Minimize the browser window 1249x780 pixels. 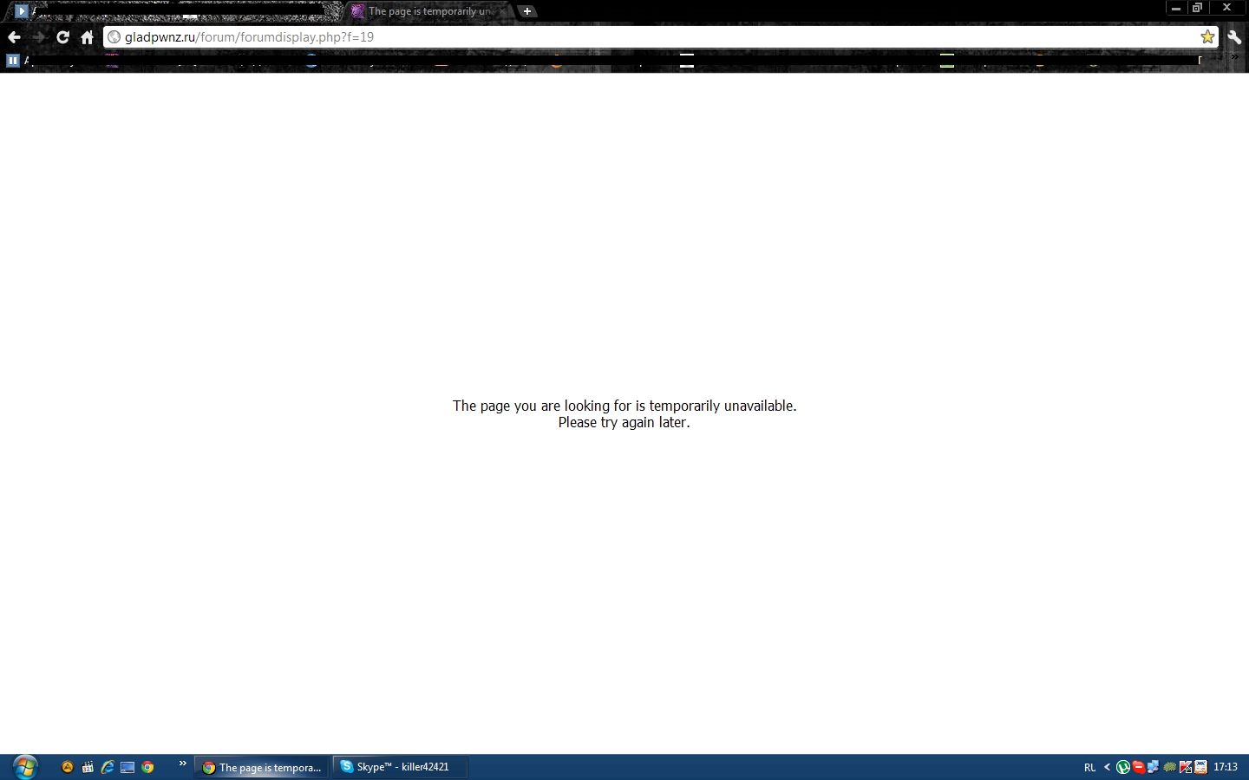pos(1176,8)
